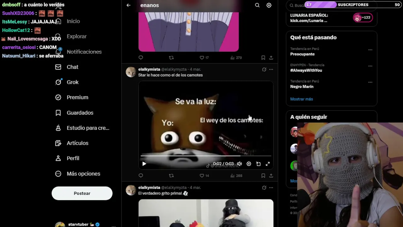Open Chat in sidebar

(x=72, y=67)
